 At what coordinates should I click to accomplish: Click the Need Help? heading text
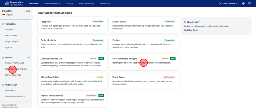(193, 22)
